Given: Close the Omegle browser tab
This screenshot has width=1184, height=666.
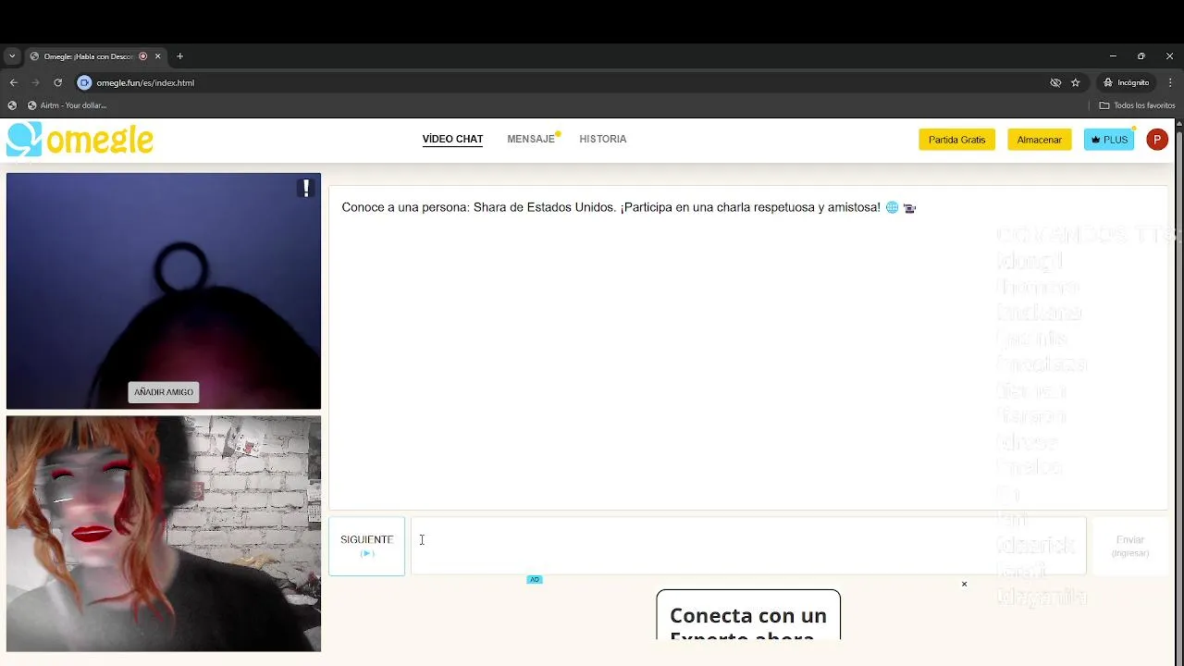Looking at the screenshot, I should 157,56.
